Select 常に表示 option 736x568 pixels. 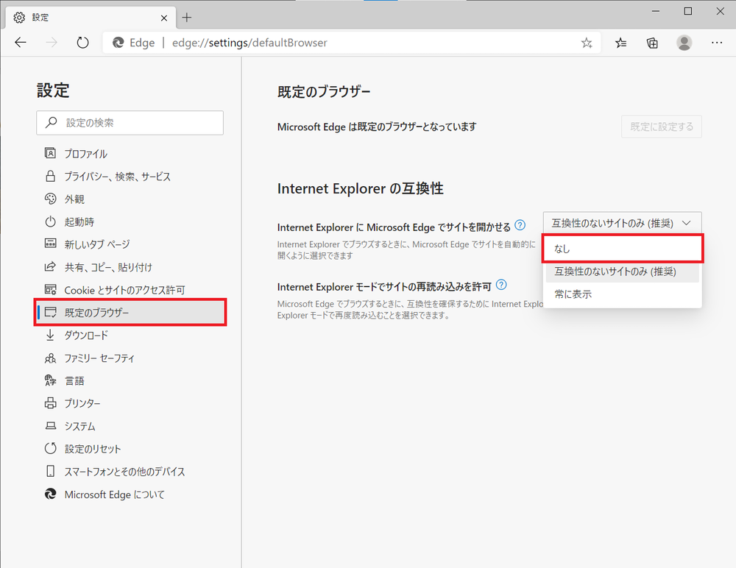623,294
